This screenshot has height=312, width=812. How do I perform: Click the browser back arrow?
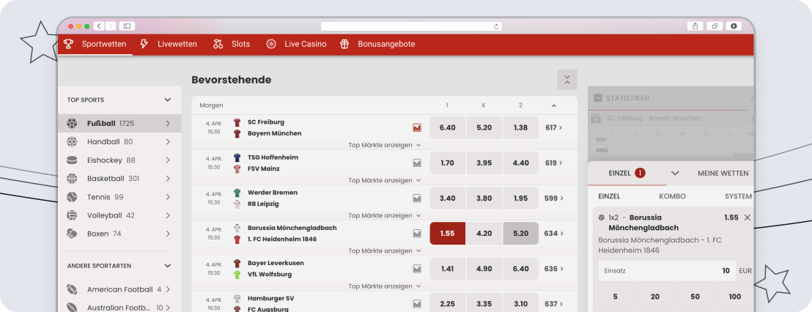click(x=99, y=26)
